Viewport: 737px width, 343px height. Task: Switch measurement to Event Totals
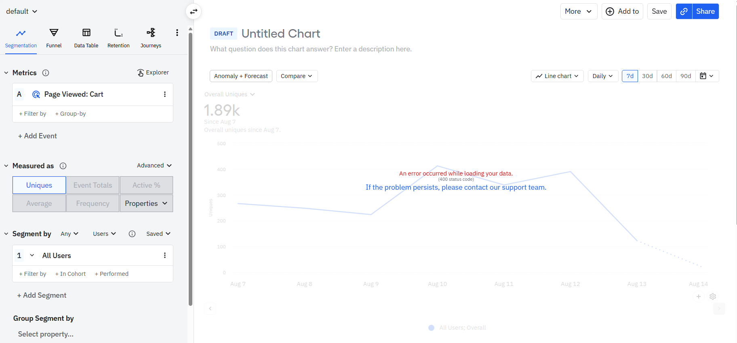tap(93, 185)
